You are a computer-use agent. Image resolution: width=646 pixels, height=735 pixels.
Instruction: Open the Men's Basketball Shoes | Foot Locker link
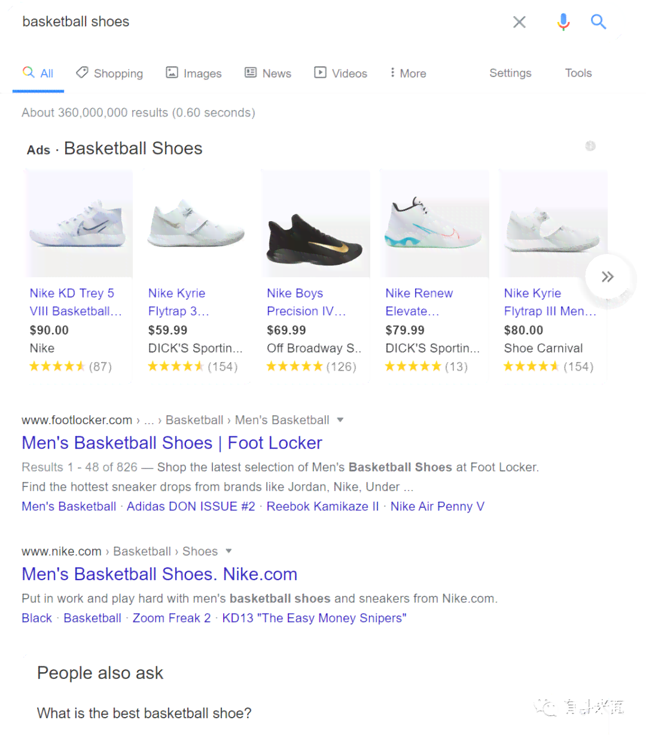tap(172, 443)
